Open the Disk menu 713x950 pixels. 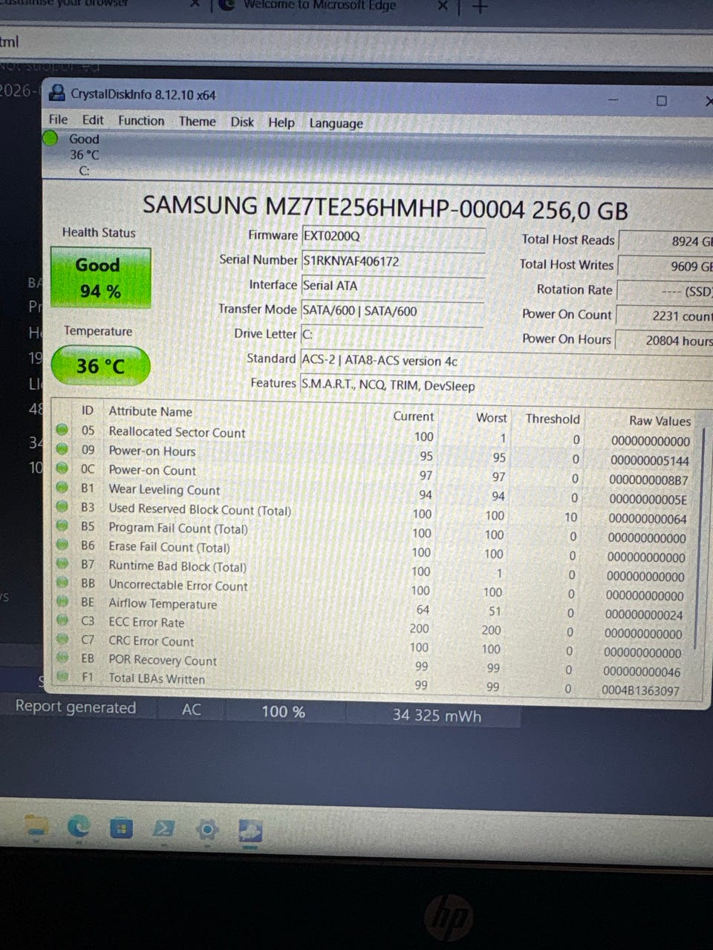pyautogui.click(x=242, y=122)
